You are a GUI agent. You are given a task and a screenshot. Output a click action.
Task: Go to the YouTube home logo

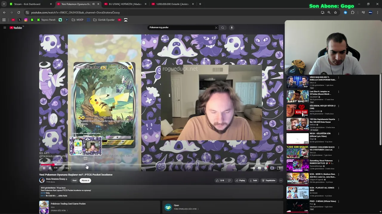pyautogui.click(x=16, y=28)
